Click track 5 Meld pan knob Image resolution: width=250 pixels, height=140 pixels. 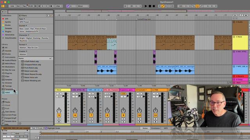pyautogui.click(x=59, y=110)
